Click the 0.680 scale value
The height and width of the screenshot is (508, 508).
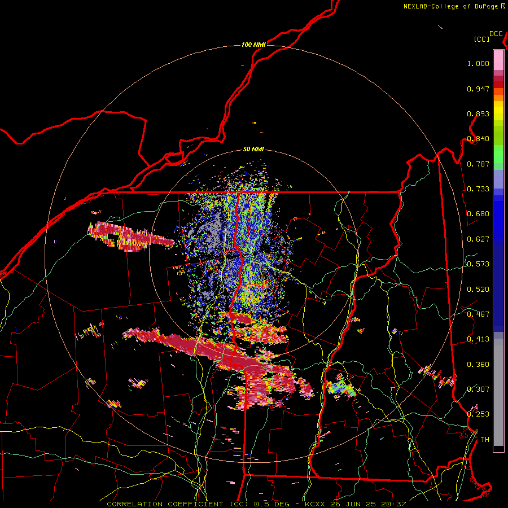478,214
